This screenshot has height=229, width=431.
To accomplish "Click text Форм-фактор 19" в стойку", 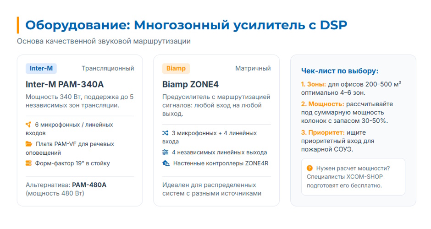I will pyautogui.click(x=72, y=164).
